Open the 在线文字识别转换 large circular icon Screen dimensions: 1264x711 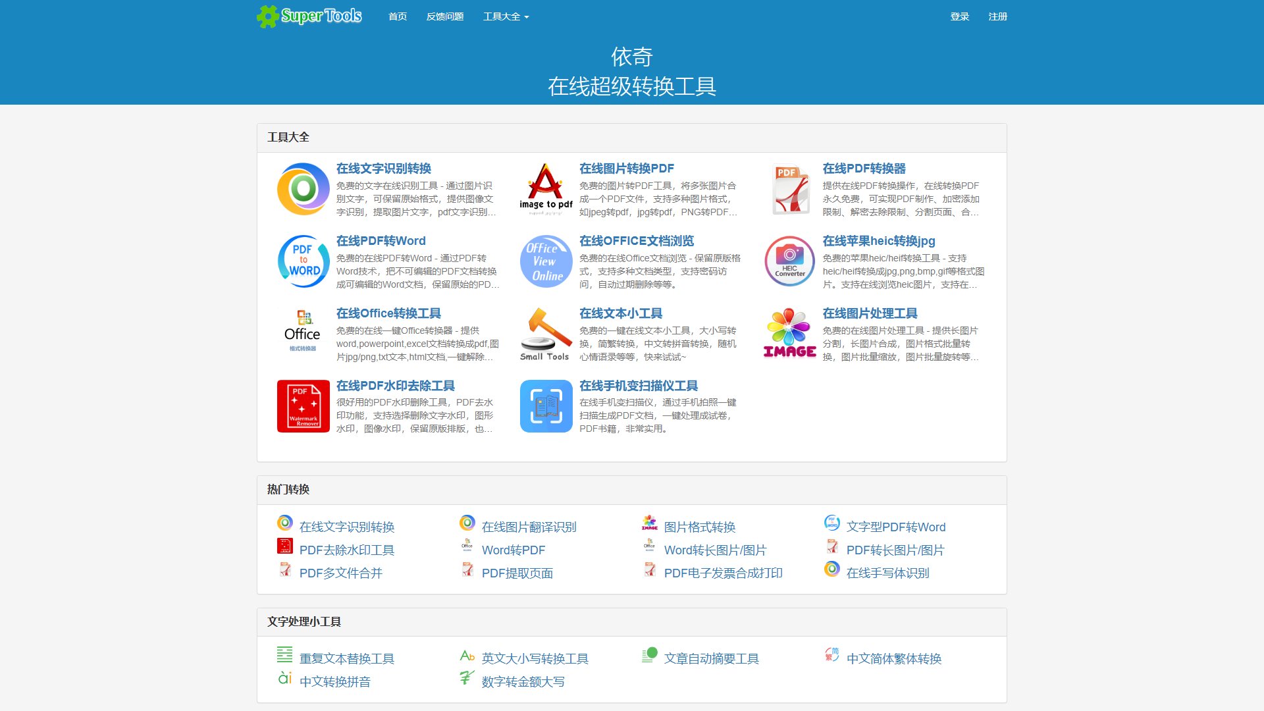pos(303,189)
